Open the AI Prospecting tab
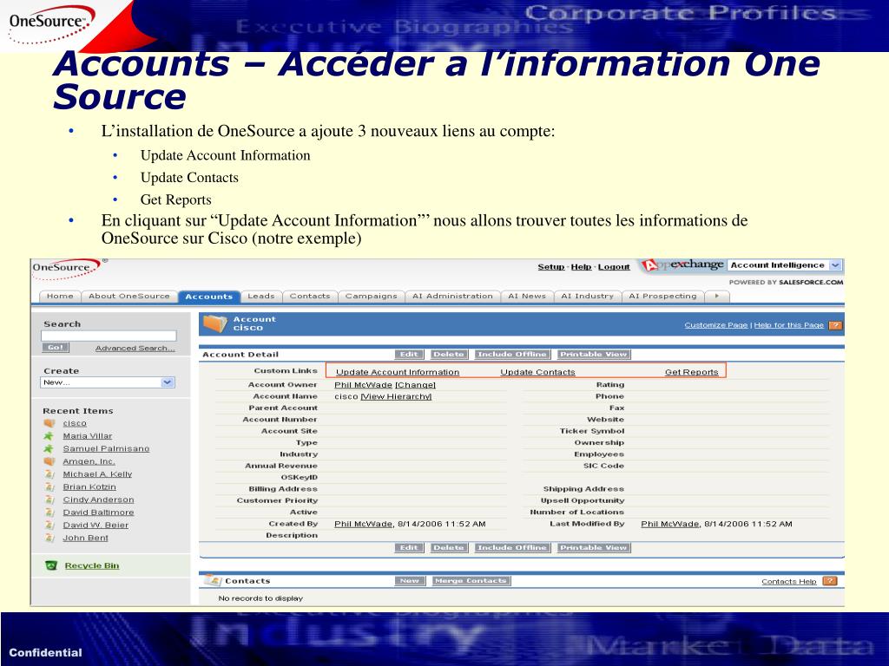889x666 pixels. pyautogui.click(x=662, y=296)
